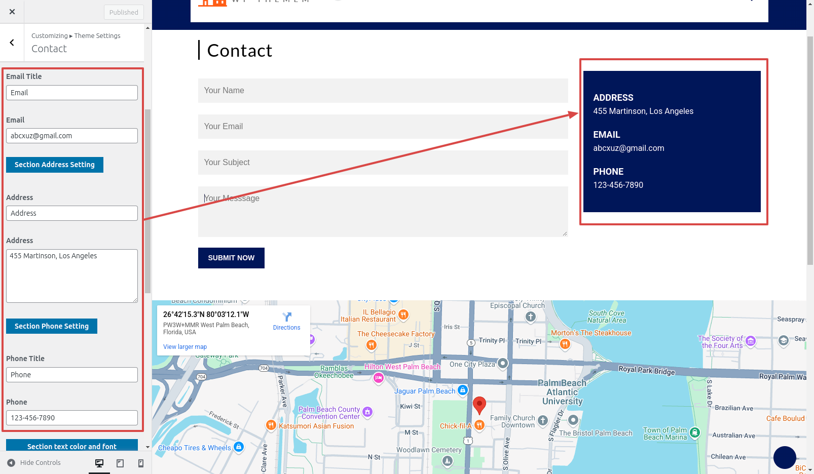Click Chick-fil-A map marker
The height and width of the screenshot is (474, 814).
tap(479, 425)
